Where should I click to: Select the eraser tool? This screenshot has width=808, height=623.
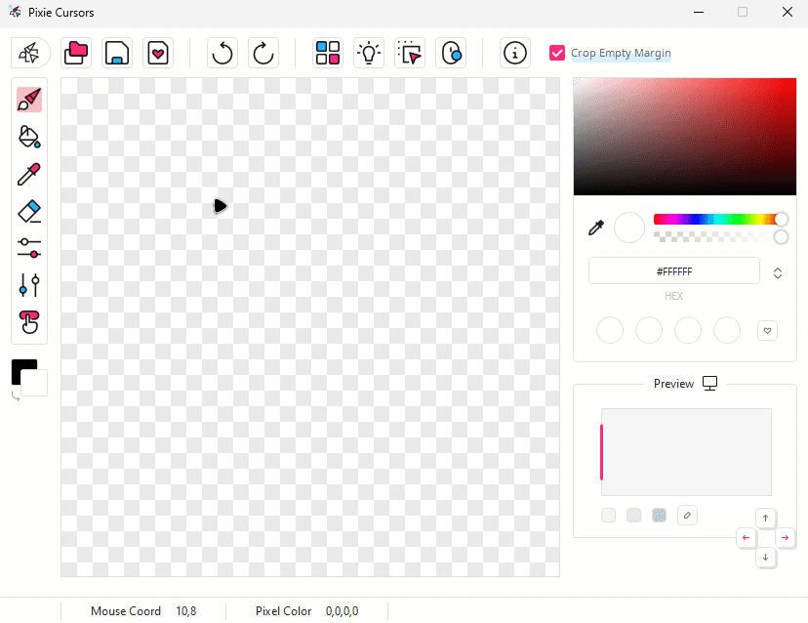point(29,211)
